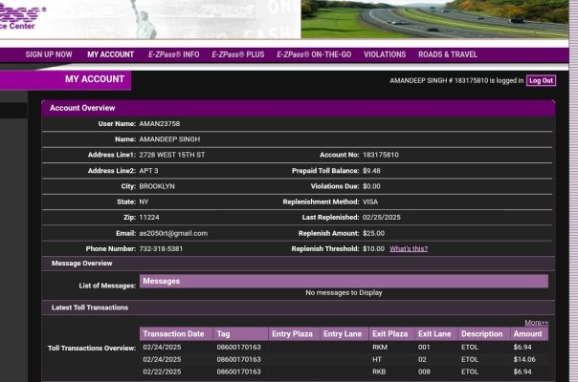Open the ROADS & TRAVEL menu
Viewport: 578px width, 382px height.
tap(447, 54)
